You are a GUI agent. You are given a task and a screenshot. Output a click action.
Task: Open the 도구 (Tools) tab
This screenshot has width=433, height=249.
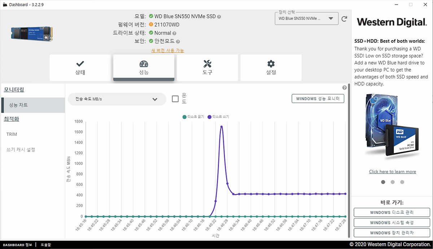pyautogui.click(x=207, y=68)
